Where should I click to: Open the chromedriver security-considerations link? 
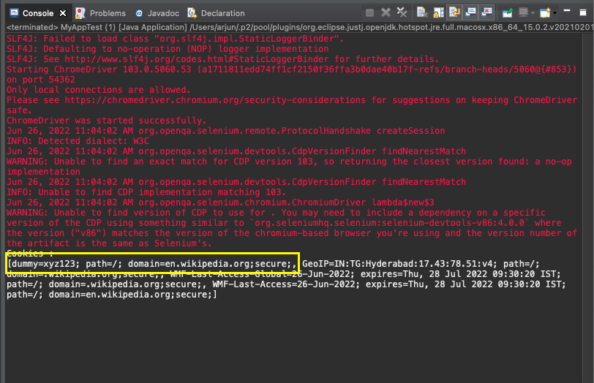pyautogui.click(x=215, y=100)
